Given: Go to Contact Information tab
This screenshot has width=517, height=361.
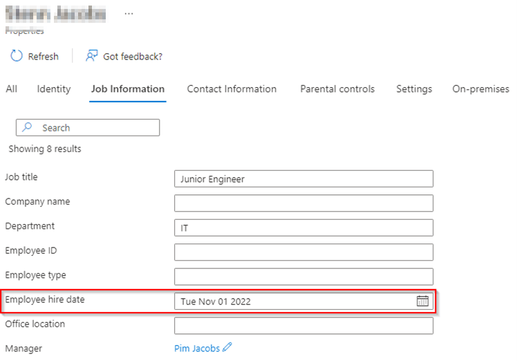Looking at the screenshot, I should (232, 89).
